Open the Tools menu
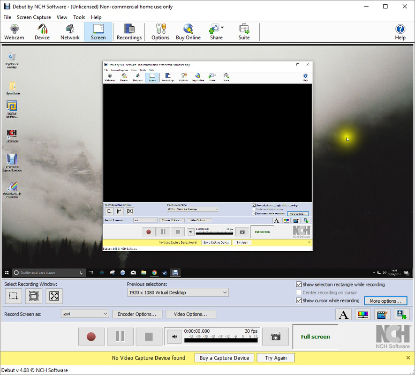415x375 pixels. click(x=79, y=17)
